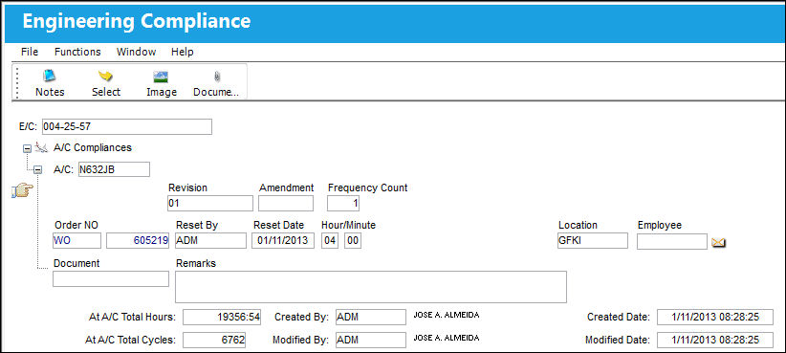Click the At A/C Total Hours field

tap(222, 317)
